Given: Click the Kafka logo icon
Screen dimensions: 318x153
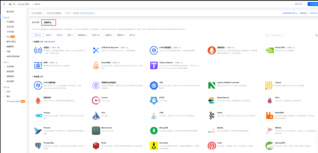Looking at the screenshot, I should (x=212, y=116).
